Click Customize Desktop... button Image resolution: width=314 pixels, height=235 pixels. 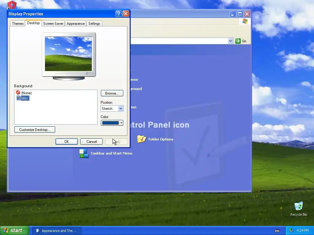35,130
